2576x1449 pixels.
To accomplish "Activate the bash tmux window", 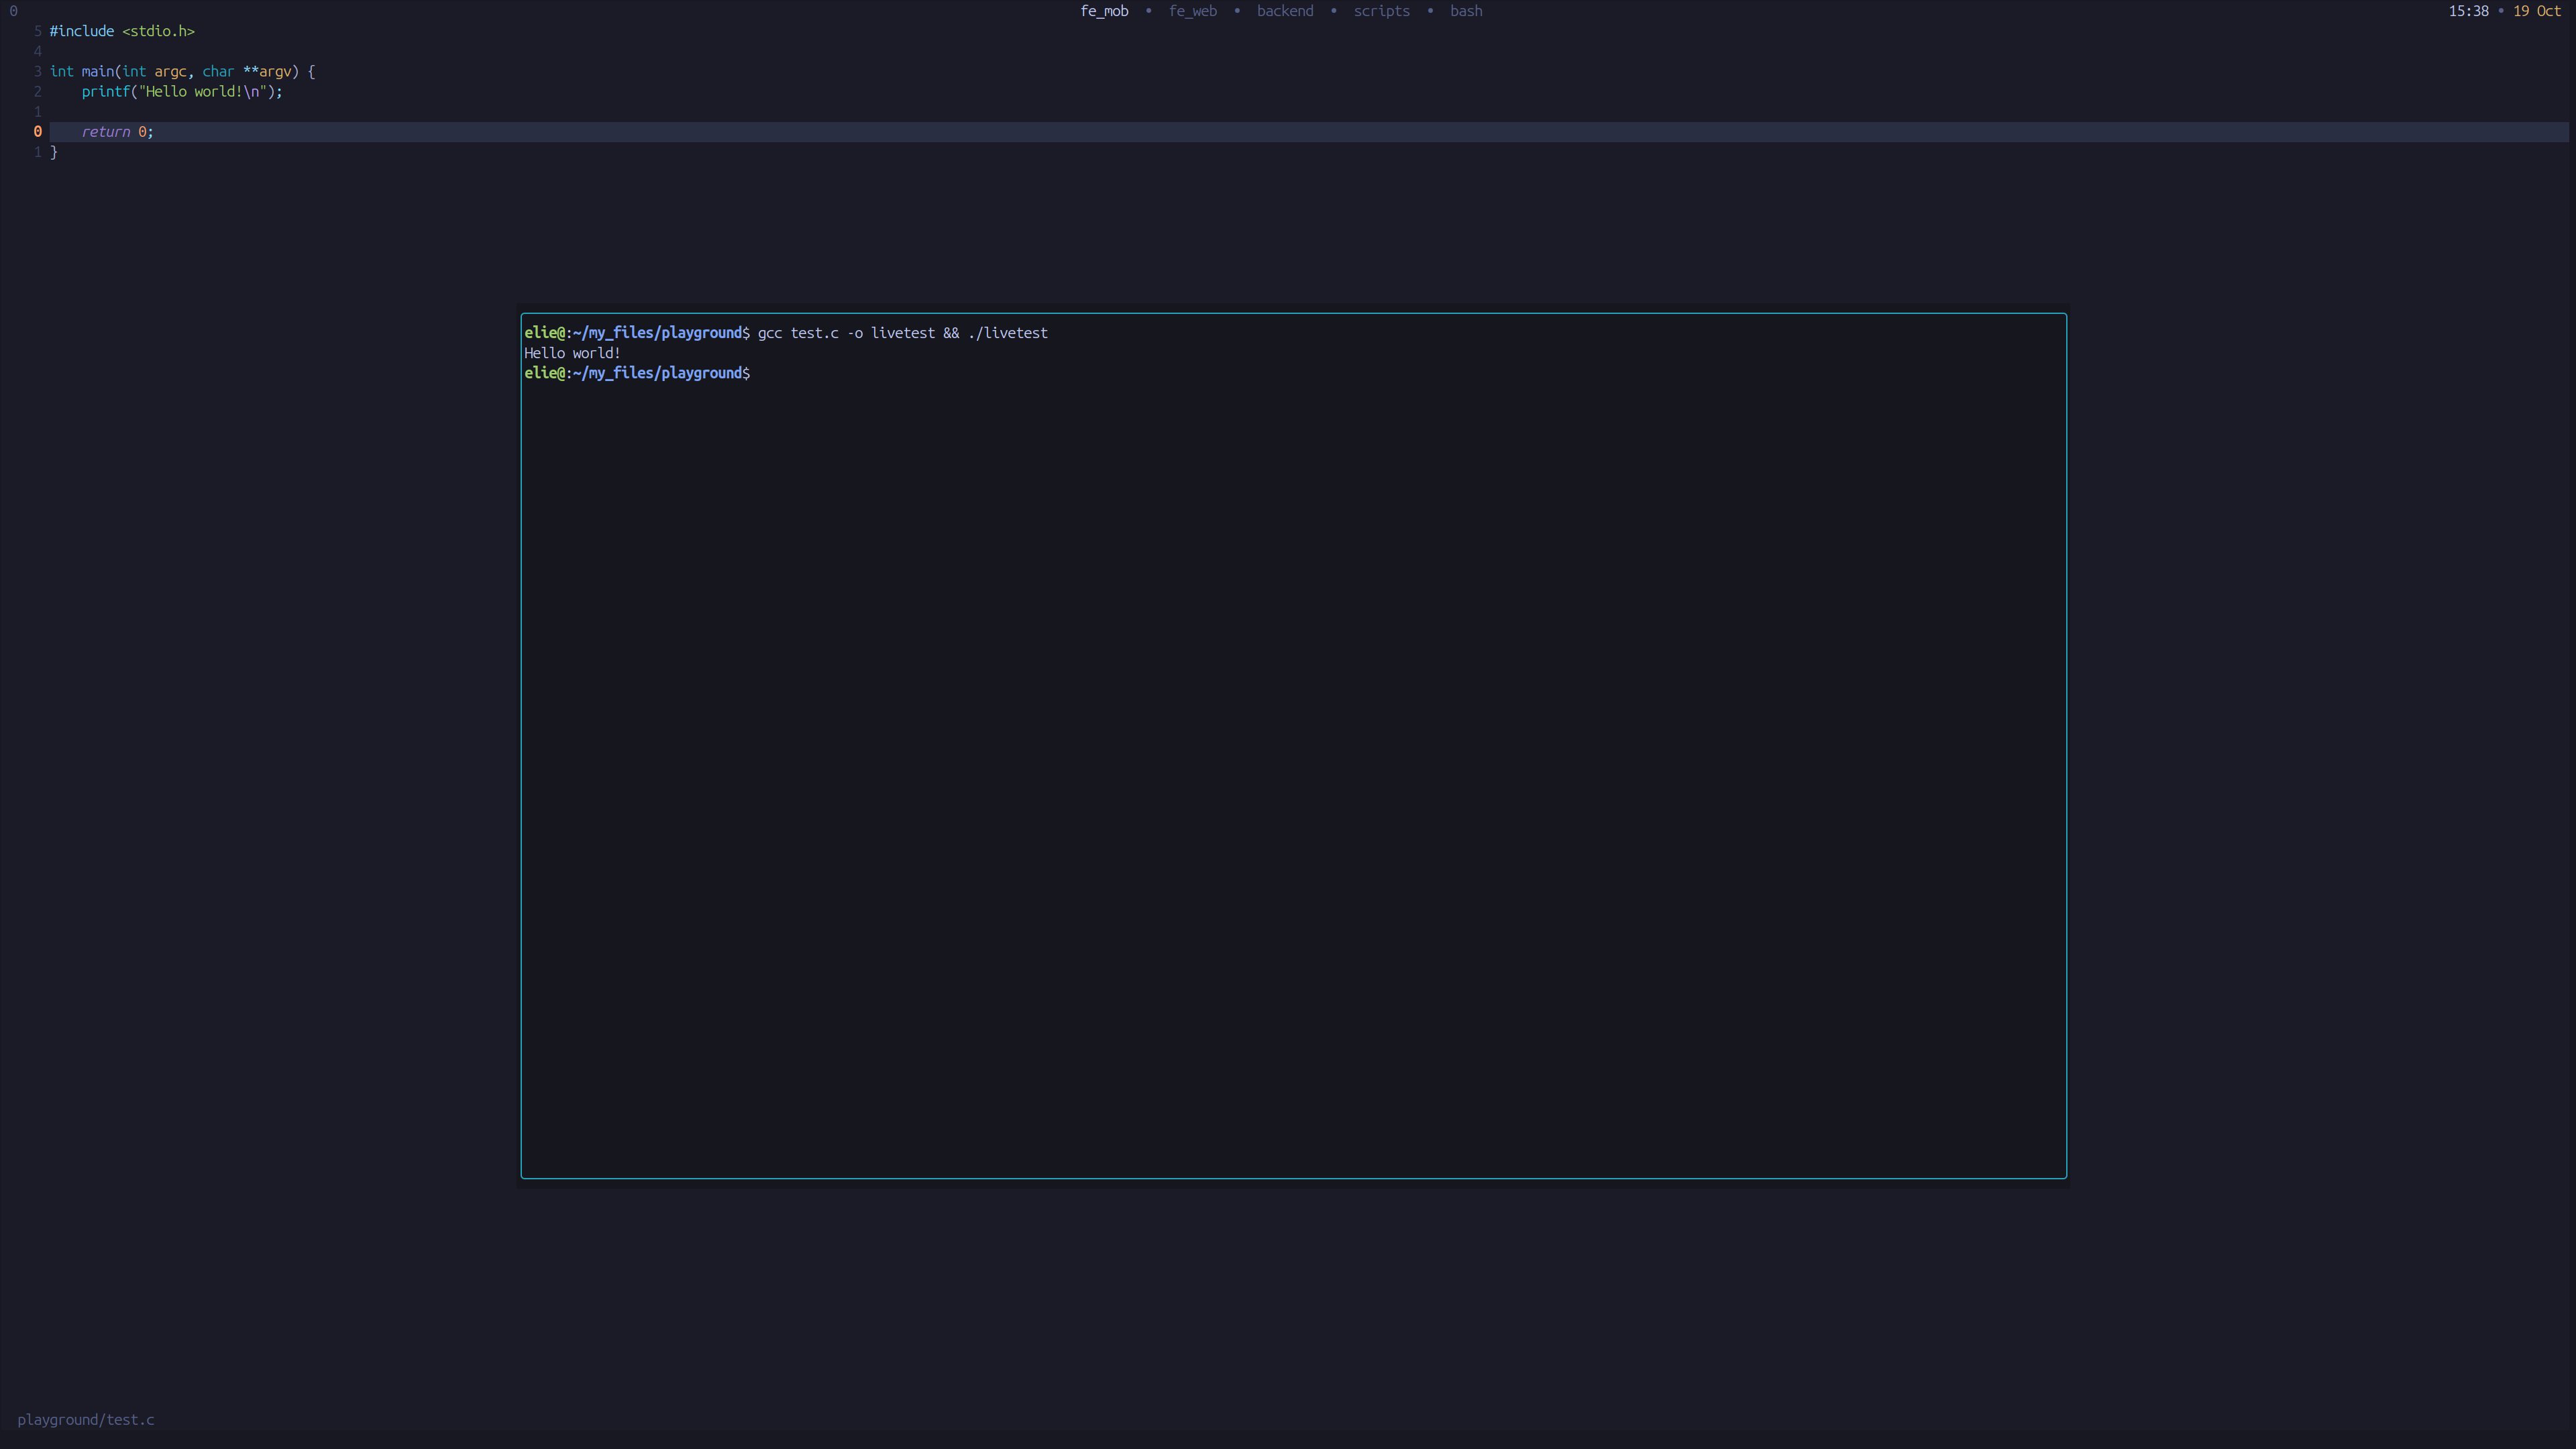I will 1466,11.
